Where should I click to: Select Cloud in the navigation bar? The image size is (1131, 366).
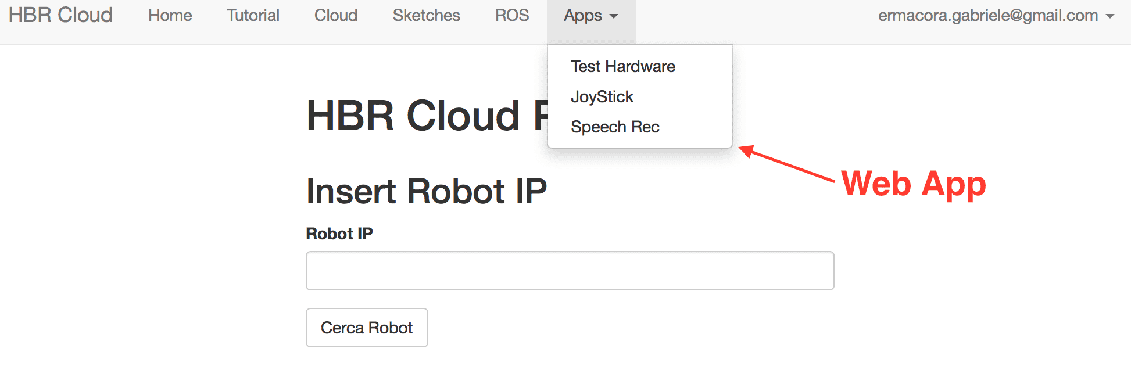336,15
